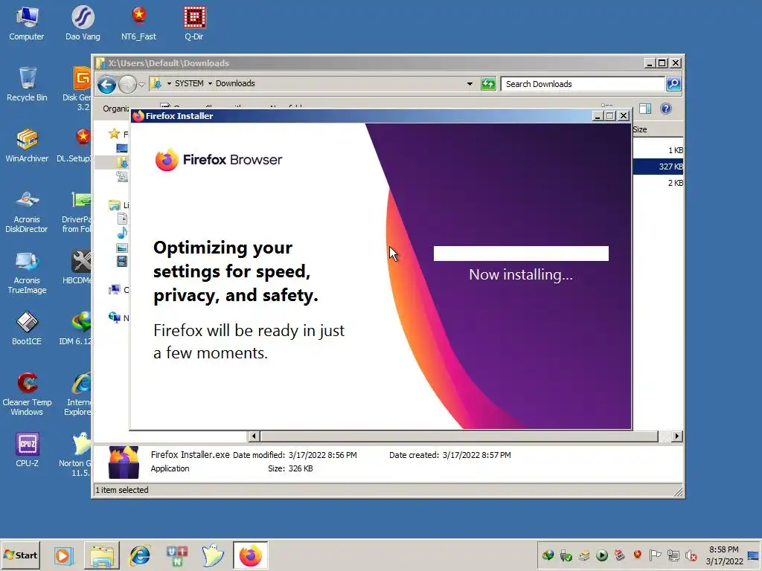Open the address bar history dropdown
The image size is (762, 571).
(x=470, y=83)
